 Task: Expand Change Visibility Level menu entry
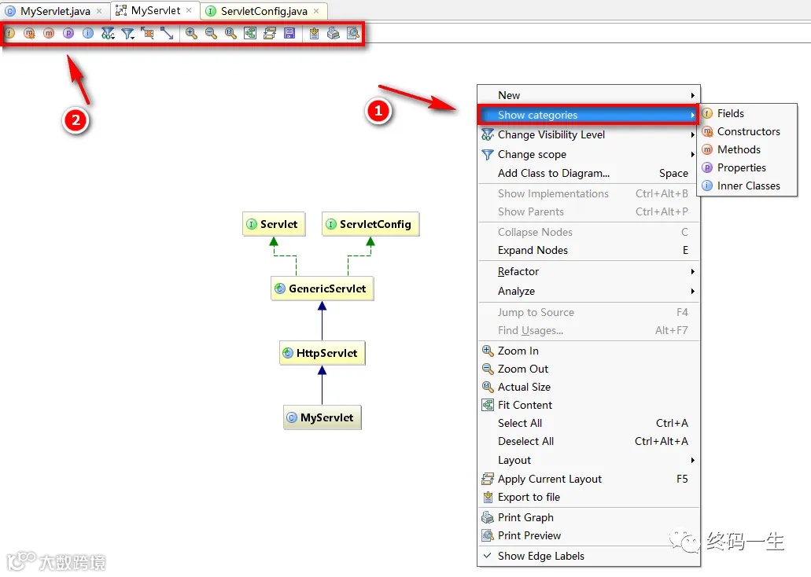(588, 134)
